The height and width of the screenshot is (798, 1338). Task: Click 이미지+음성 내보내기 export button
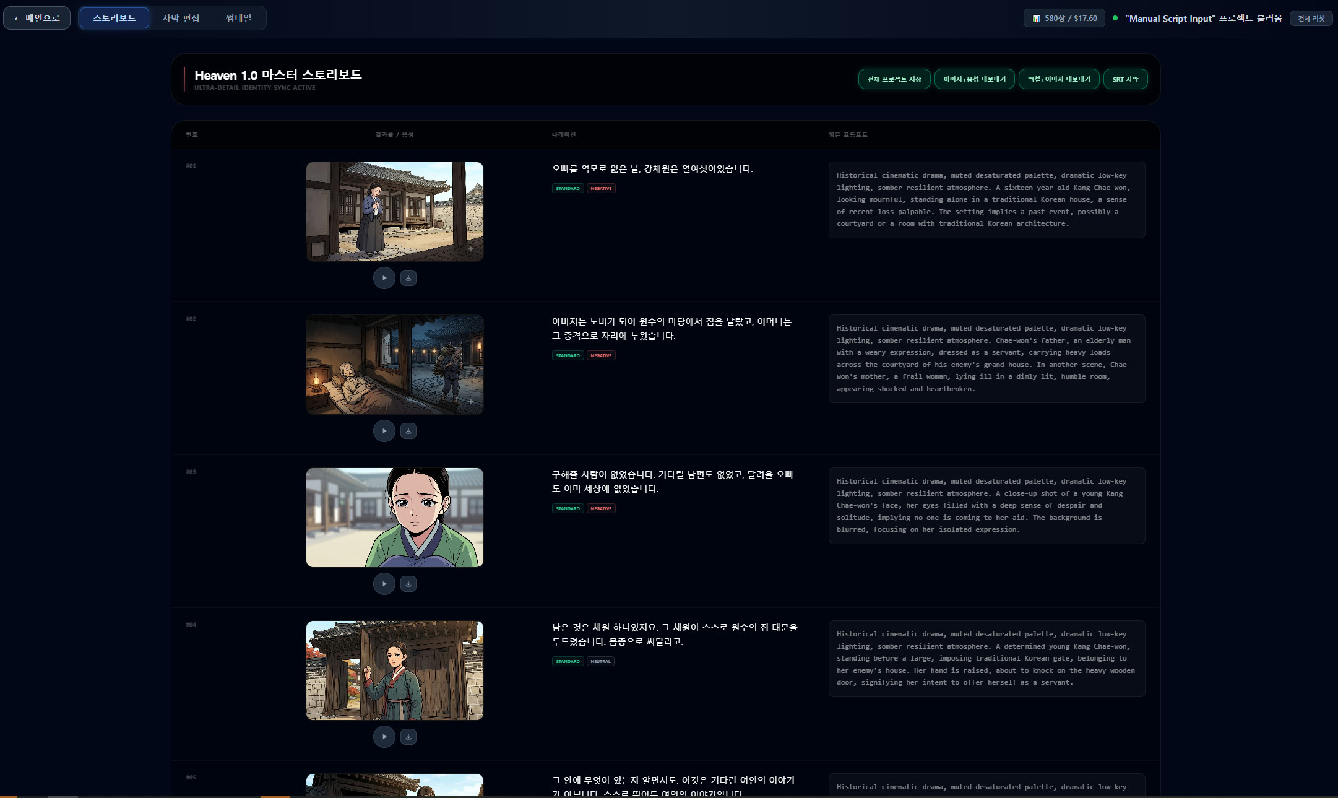tap(975, 79)
